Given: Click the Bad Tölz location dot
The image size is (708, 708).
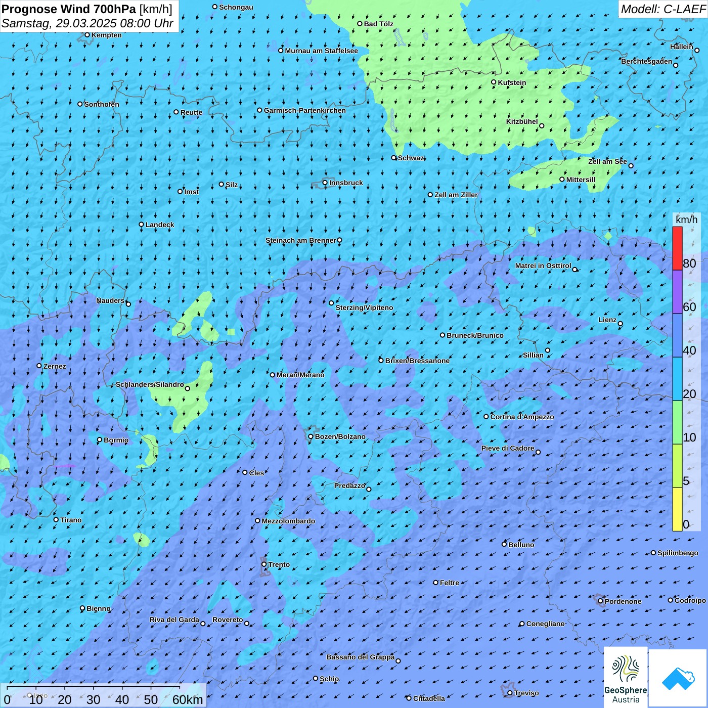Looking at the screenshot, I should [x=360, y=24].
